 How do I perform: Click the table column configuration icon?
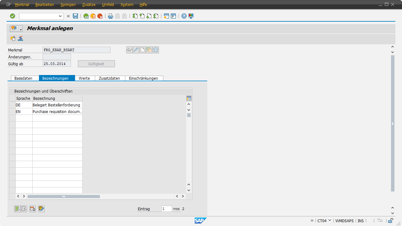[189, 98]
